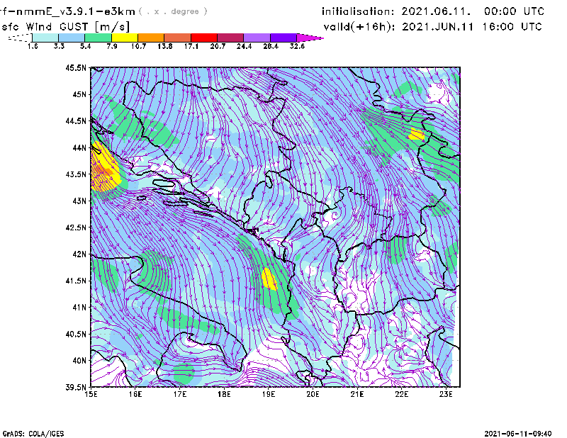Click the red 17.1–20.7 legend swatch

204,38
